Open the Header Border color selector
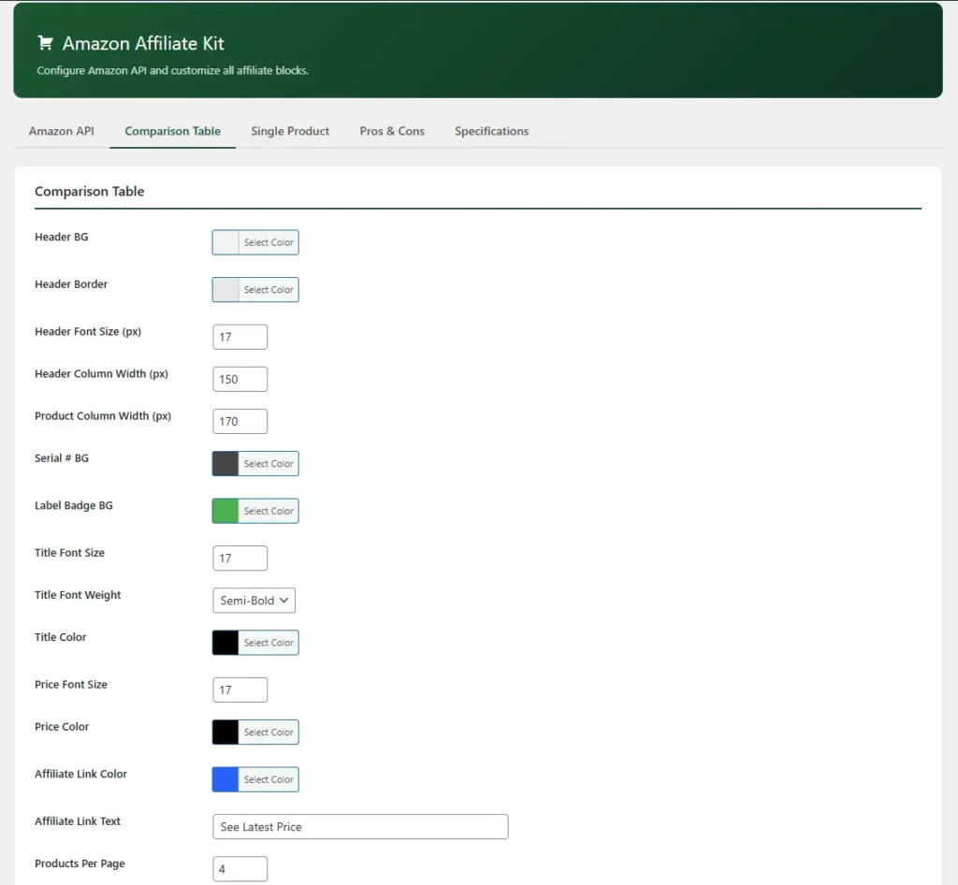Screen dimensions: 958x885 254,289
